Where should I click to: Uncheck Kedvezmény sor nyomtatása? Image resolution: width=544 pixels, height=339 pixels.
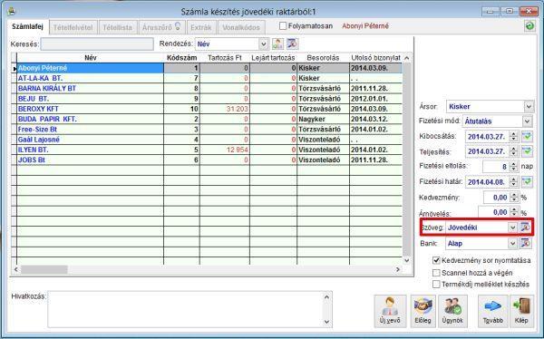[436, 260]
